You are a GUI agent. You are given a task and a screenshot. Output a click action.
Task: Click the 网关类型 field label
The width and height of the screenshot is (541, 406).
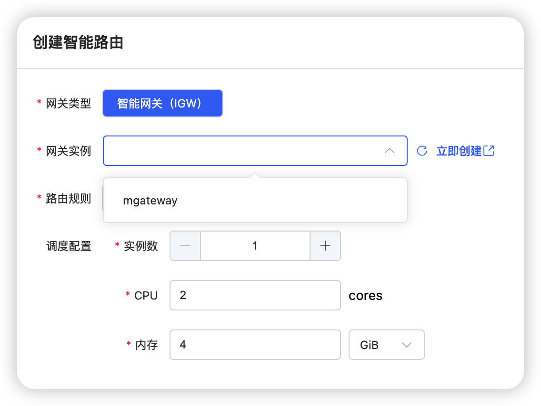(68, 104)
